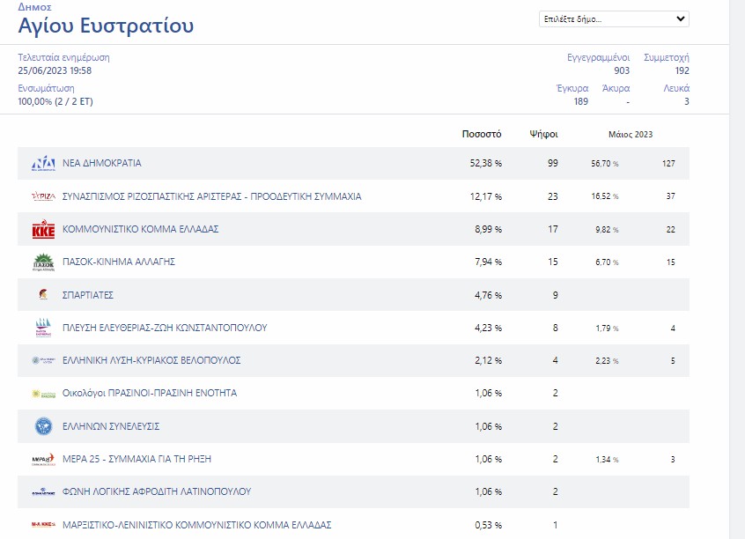Click the 100,00% (2 / 2 ET) value
745x539 pixels.
55,101
